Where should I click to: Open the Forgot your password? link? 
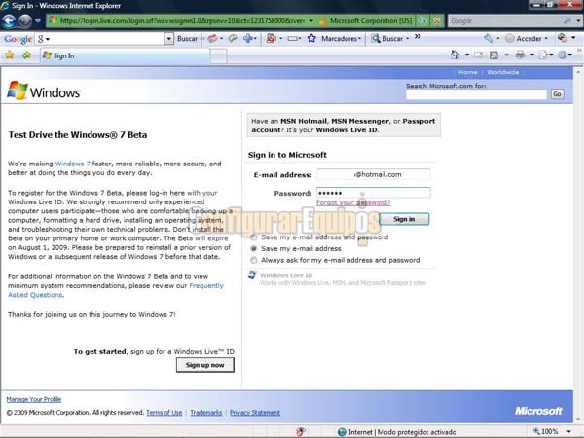(353, 202)
